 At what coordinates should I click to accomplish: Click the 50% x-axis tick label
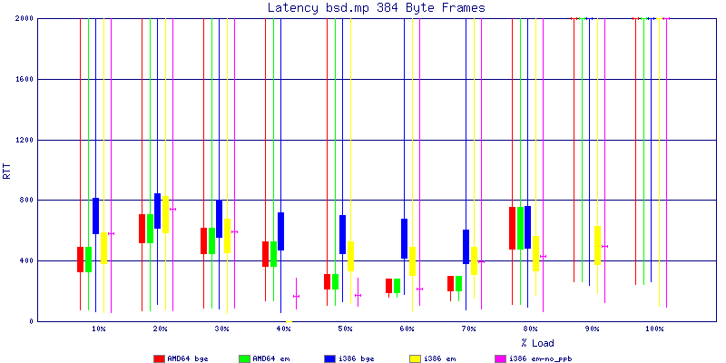click(346, 329)
